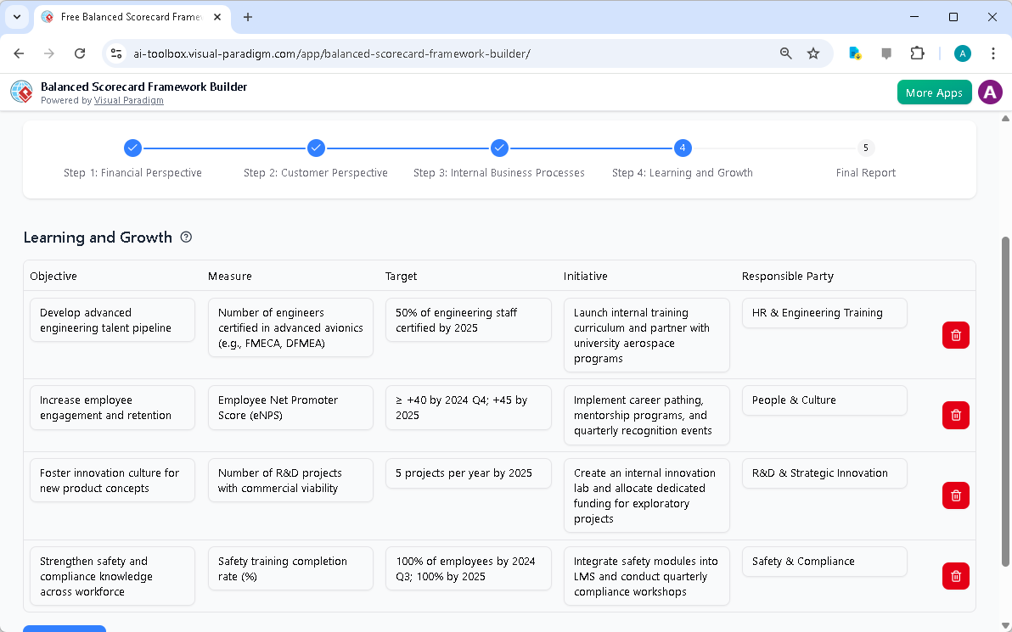Remove the "Increase employee engagement and retention" row
1012x632 pixels.
[955, 415]
